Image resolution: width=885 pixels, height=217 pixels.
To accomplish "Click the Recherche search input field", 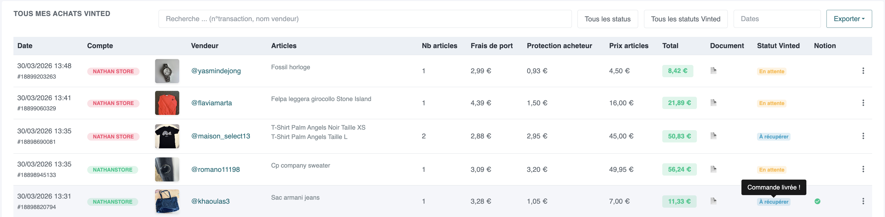I will click(364, 19).
